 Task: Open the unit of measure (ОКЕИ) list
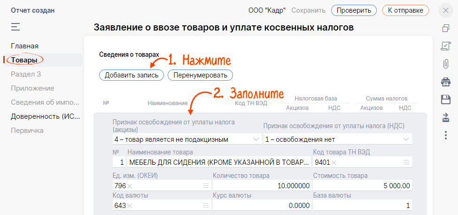click(x=205, y=186)
